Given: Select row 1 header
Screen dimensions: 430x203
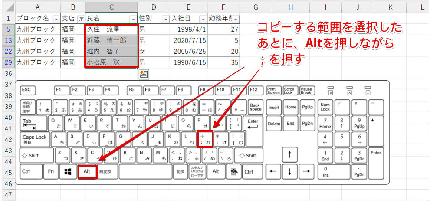Looking at the screenshot, I should (x=8, y=18).
